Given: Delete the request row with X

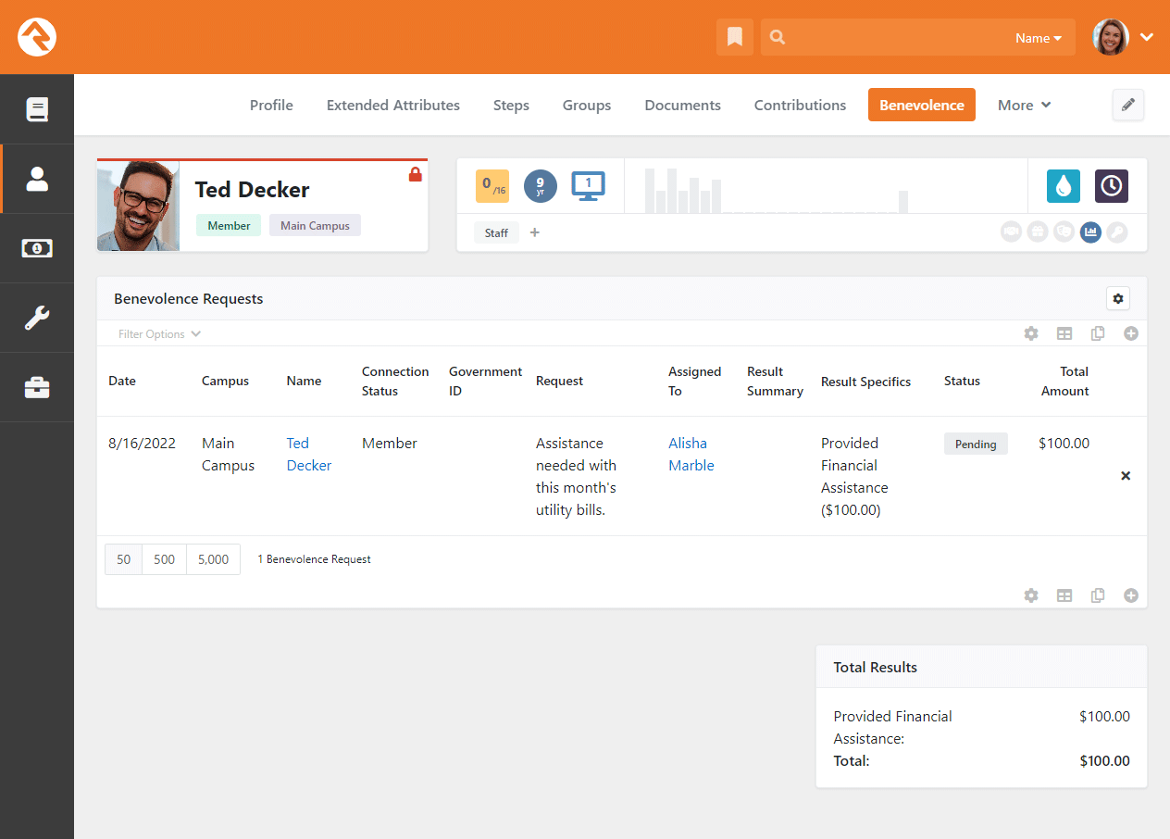Looking at the screenshot, I should tap(1126, 476).
